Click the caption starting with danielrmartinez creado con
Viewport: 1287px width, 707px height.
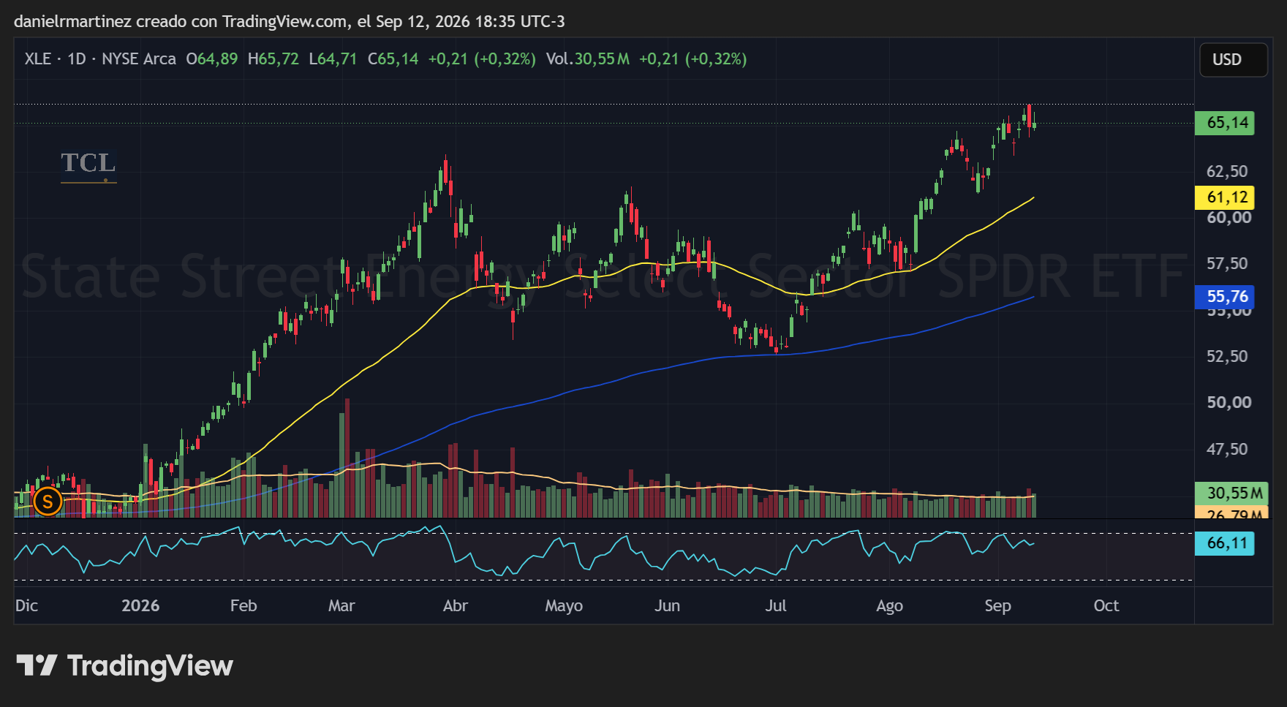pyautogui.click(x=290, y=21)
